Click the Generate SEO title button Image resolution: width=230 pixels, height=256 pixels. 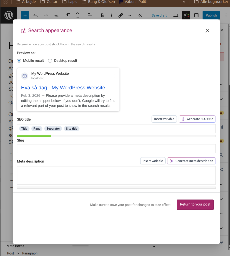pyautogui.click(x=197, y=119)
